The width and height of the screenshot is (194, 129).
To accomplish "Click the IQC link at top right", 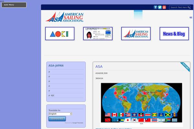I will (x=191, y=17).
